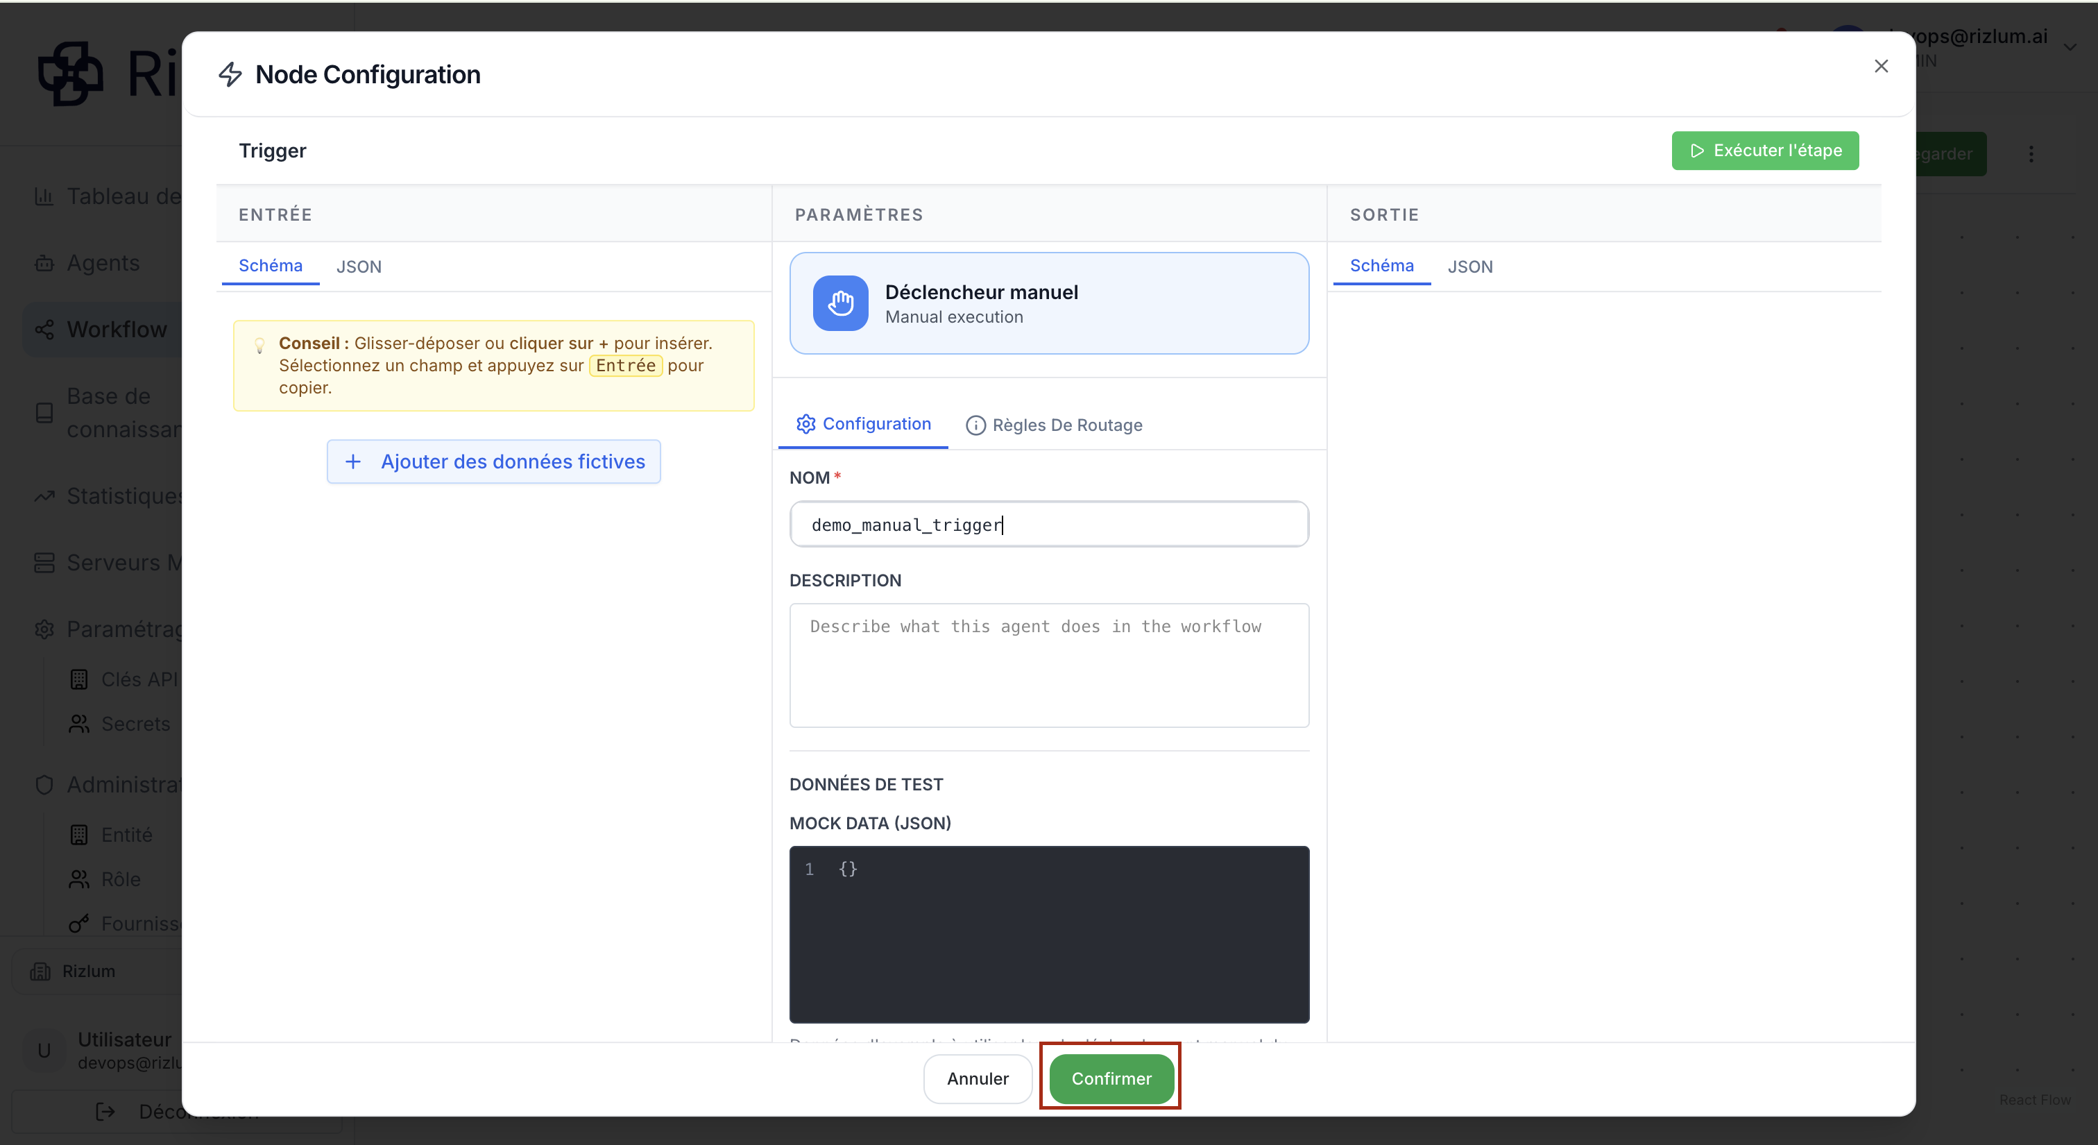Click the Serveurs server icon in sidebar
The height and width of the screenshot is (1145, 2098).
point(44,563)
